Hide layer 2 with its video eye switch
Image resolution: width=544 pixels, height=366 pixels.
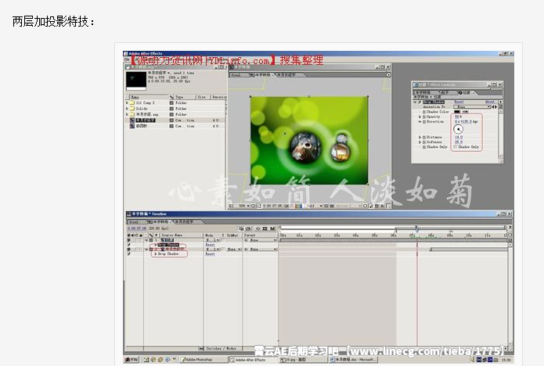[129, 249]
